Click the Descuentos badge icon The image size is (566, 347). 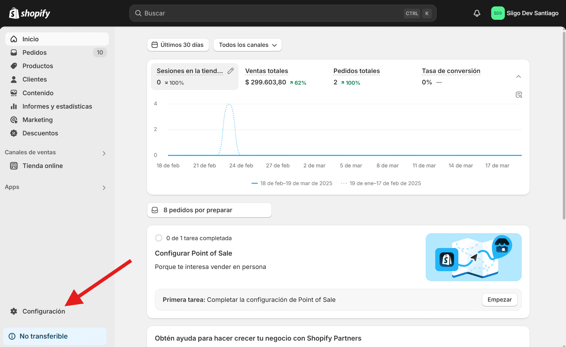click(14, 133)
